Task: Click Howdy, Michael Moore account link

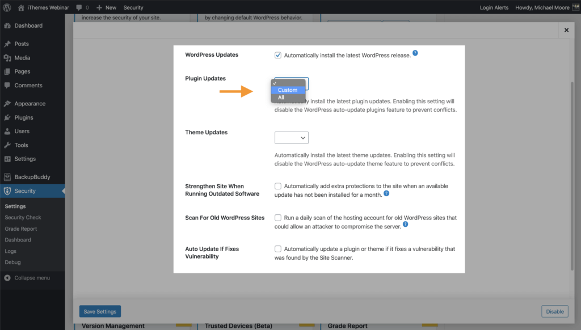Action: tap(542, 7)
